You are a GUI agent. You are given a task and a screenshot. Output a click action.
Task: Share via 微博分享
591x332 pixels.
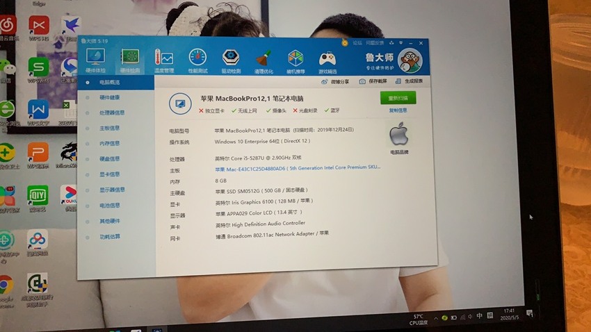point(335,82)
